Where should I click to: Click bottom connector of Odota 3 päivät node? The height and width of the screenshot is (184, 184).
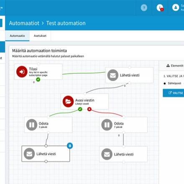pos(49,132)
